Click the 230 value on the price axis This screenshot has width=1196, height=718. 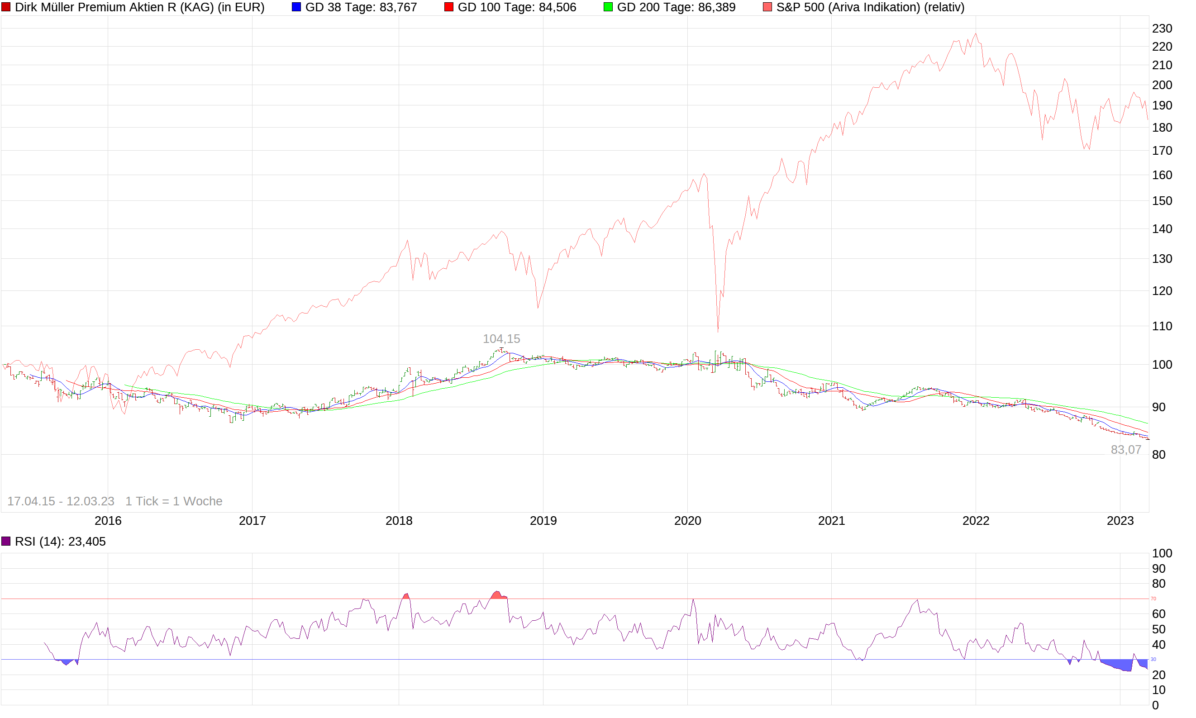pyautogui.click(x=1162, y=29)
